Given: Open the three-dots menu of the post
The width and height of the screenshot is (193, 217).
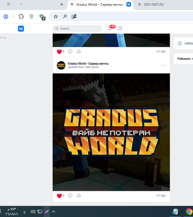Looking at the screenshot, I should (x=163, y=66).
